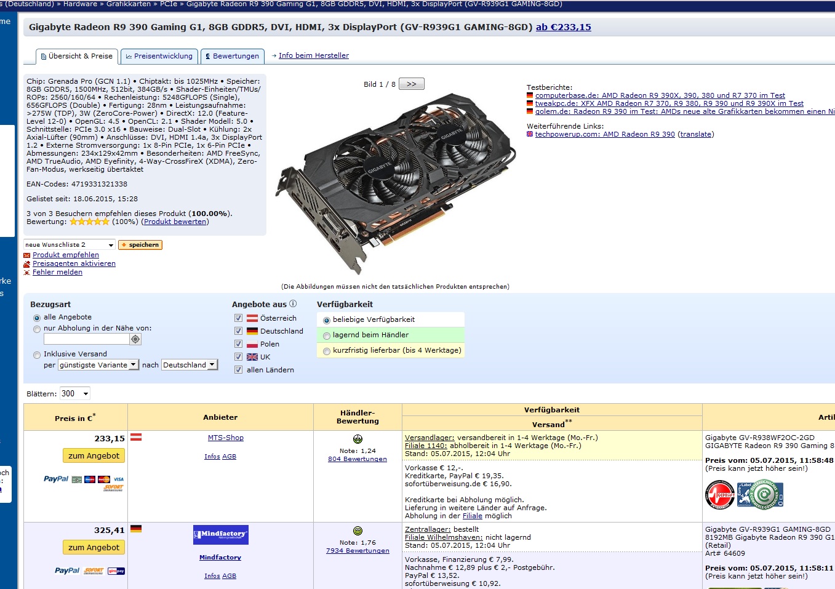Open the 804 Bewertungen link
Image resolution: width=835 pixels, height=589 pixels.
point(358,459)
